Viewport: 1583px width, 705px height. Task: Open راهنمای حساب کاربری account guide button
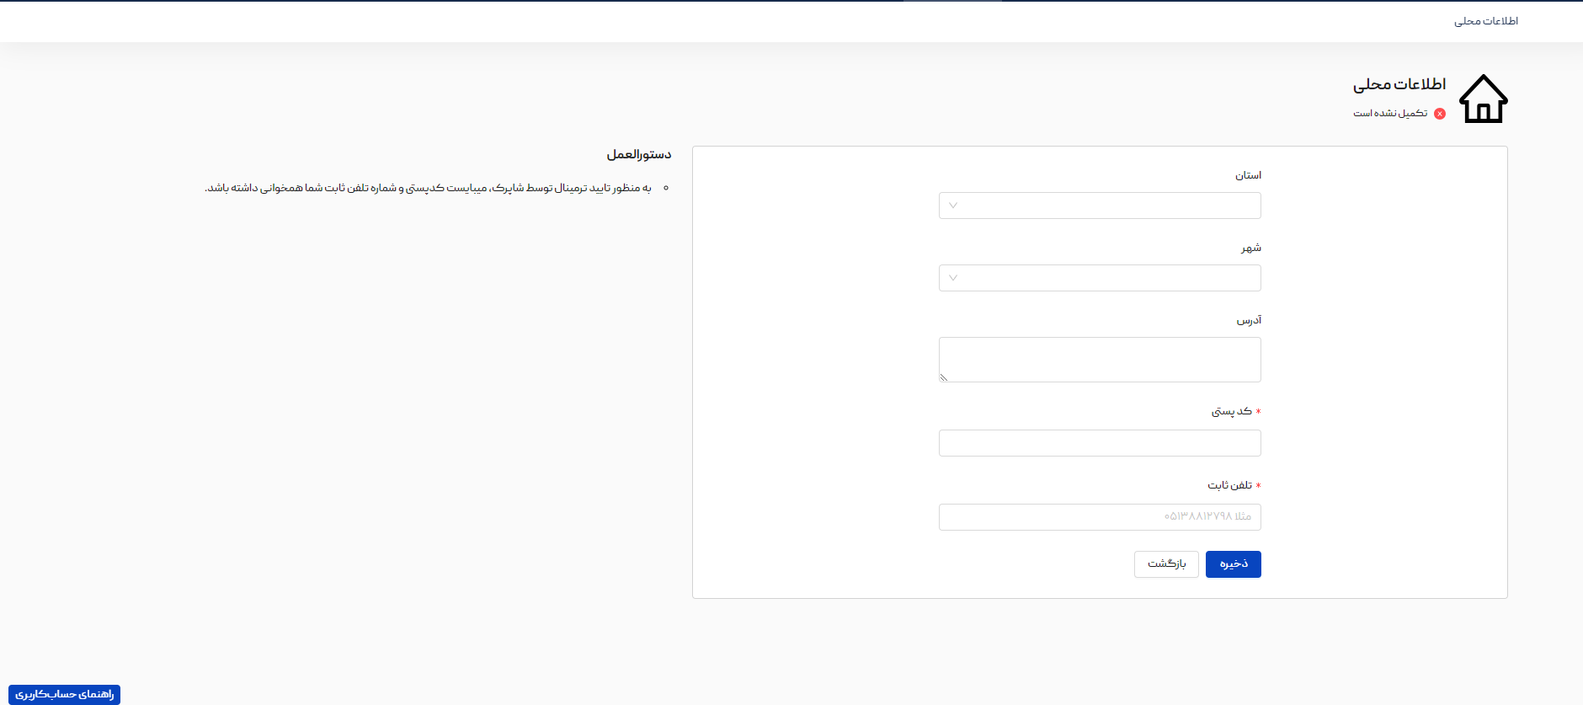65,694
